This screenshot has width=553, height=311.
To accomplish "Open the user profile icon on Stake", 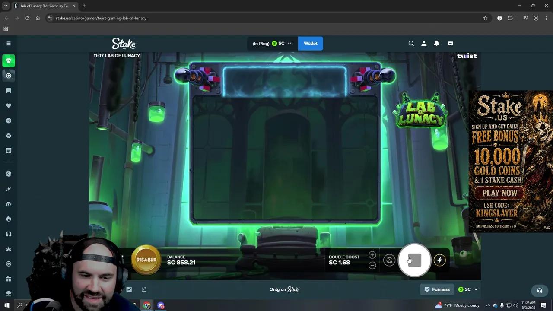I will tap(424, 43).
